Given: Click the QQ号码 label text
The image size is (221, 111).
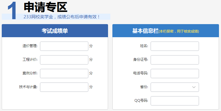Looking at the screenshot, I should [x=141, y=101].
